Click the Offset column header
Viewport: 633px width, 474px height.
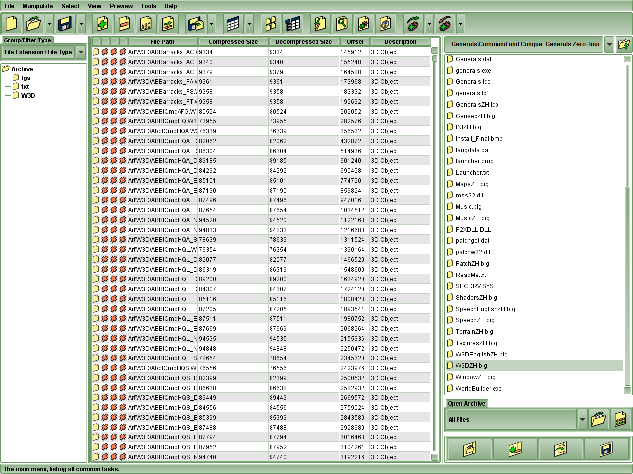tap(355, 42)
